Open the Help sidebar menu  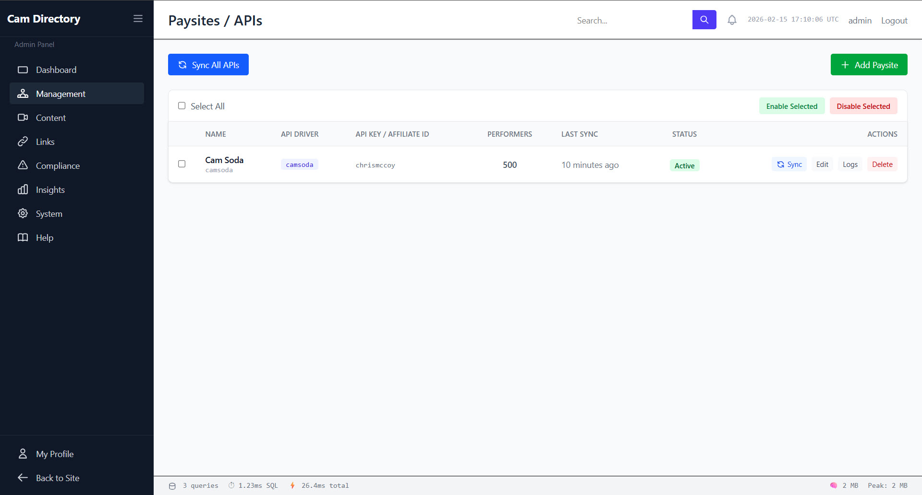45,237
